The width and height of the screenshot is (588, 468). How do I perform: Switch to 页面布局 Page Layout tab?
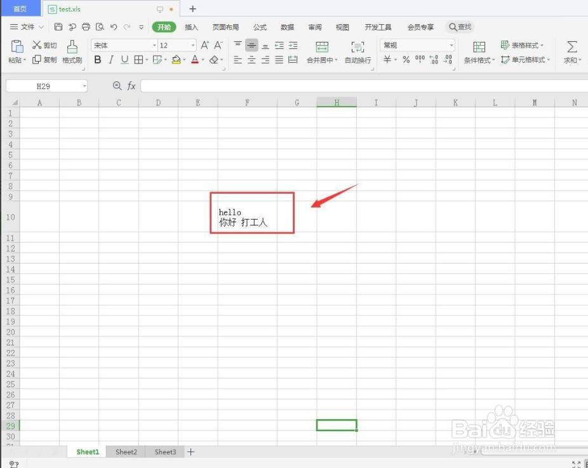pyautogui.click(x=225, y=27)
